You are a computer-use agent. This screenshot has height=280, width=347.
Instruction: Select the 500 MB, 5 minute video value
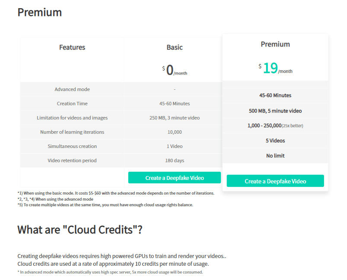pyautogui.click(x=275, y=111)
